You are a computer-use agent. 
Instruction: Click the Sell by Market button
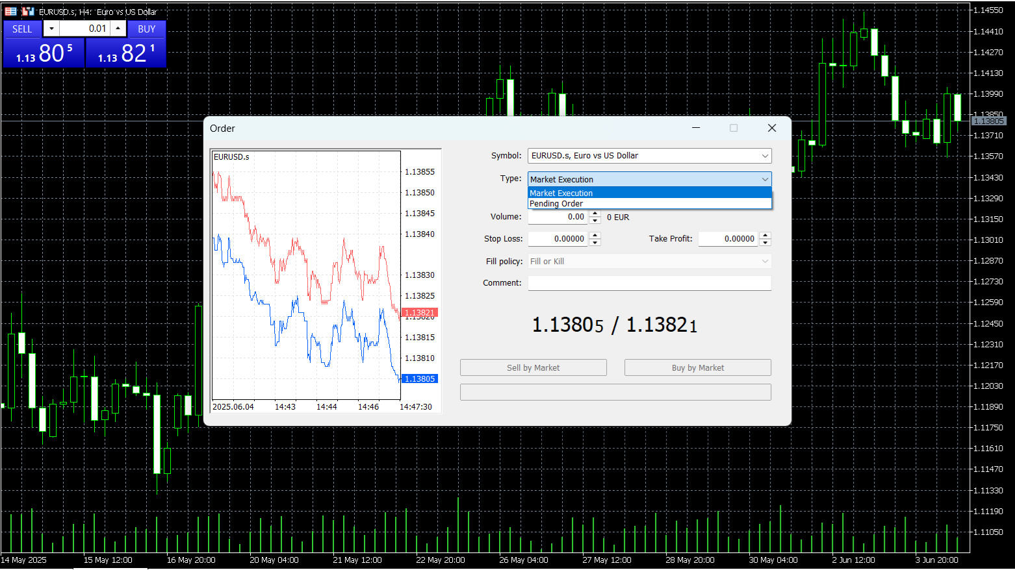point(533,367)
